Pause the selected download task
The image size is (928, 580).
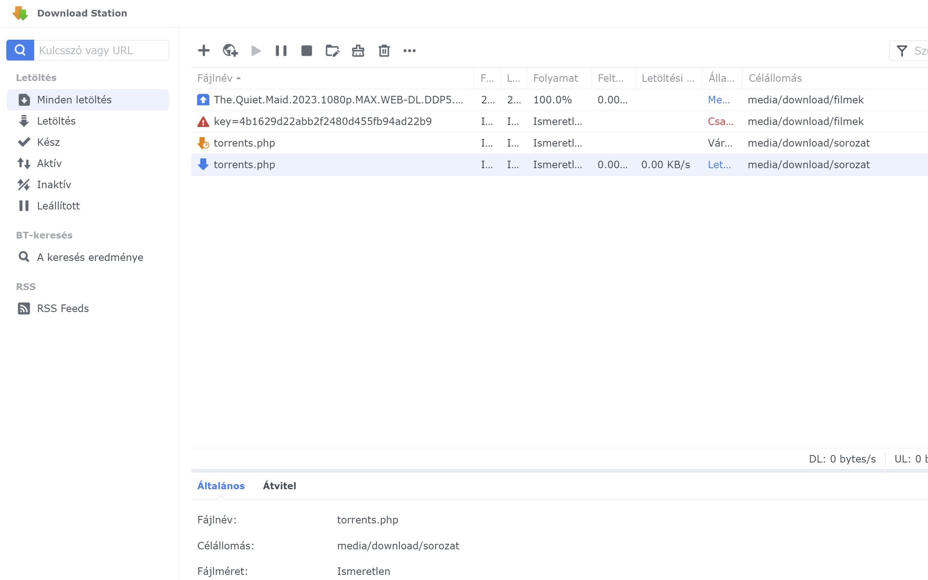click(x=281, y=51)
